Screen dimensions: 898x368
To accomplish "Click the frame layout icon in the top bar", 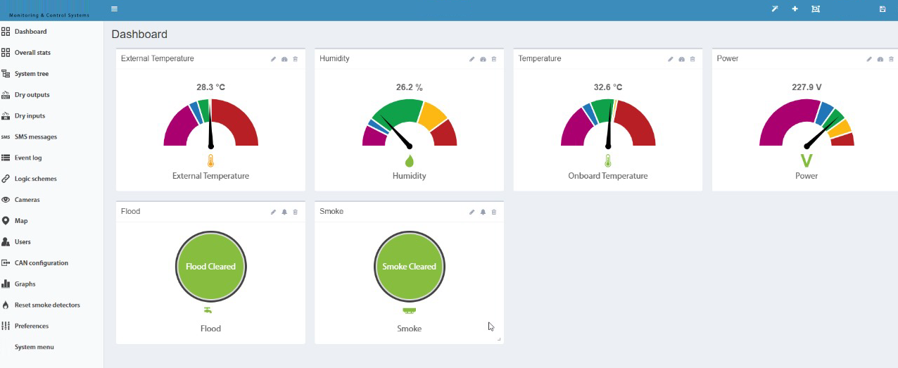I will [x=816, y=9].
